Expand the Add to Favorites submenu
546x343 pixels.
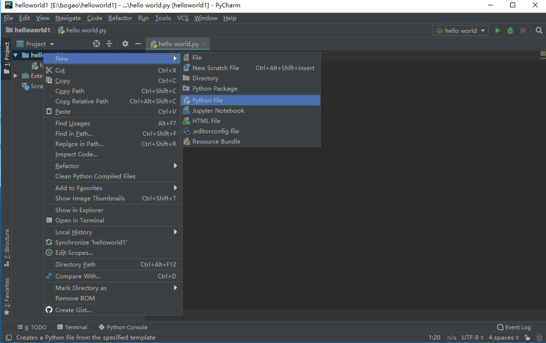coord(113,188)
